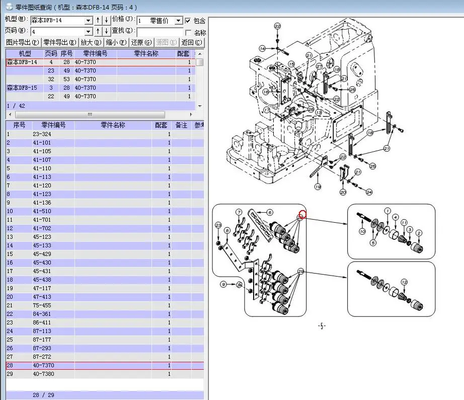
Task: Click the top table scroll up arrow
Action: pos(200,54)
